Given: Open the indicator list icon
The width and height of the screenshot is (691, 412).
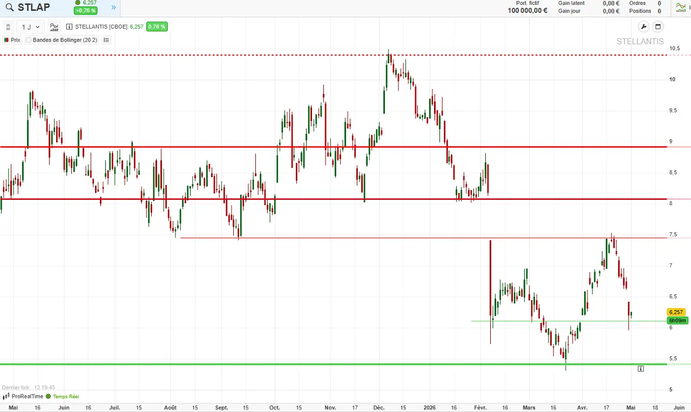Looking at the screenshot, I should tap(106, 40).
